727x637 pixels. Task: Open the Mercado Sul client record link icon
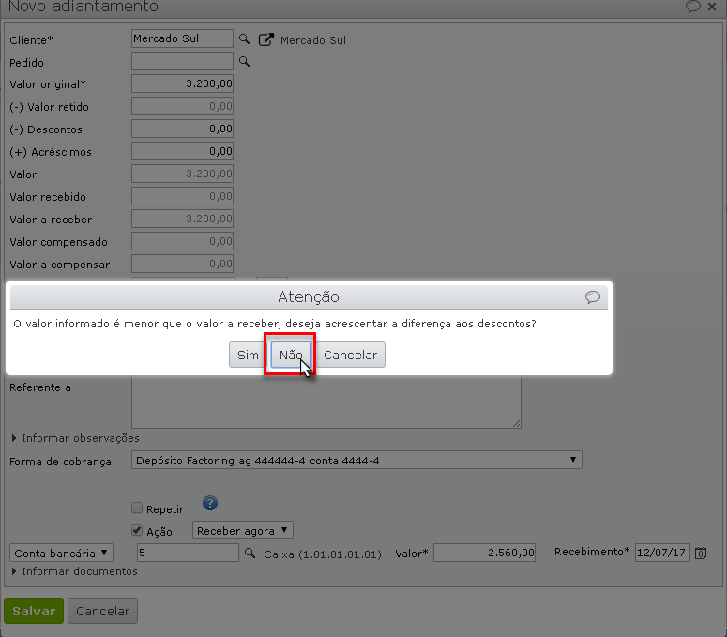266,39
